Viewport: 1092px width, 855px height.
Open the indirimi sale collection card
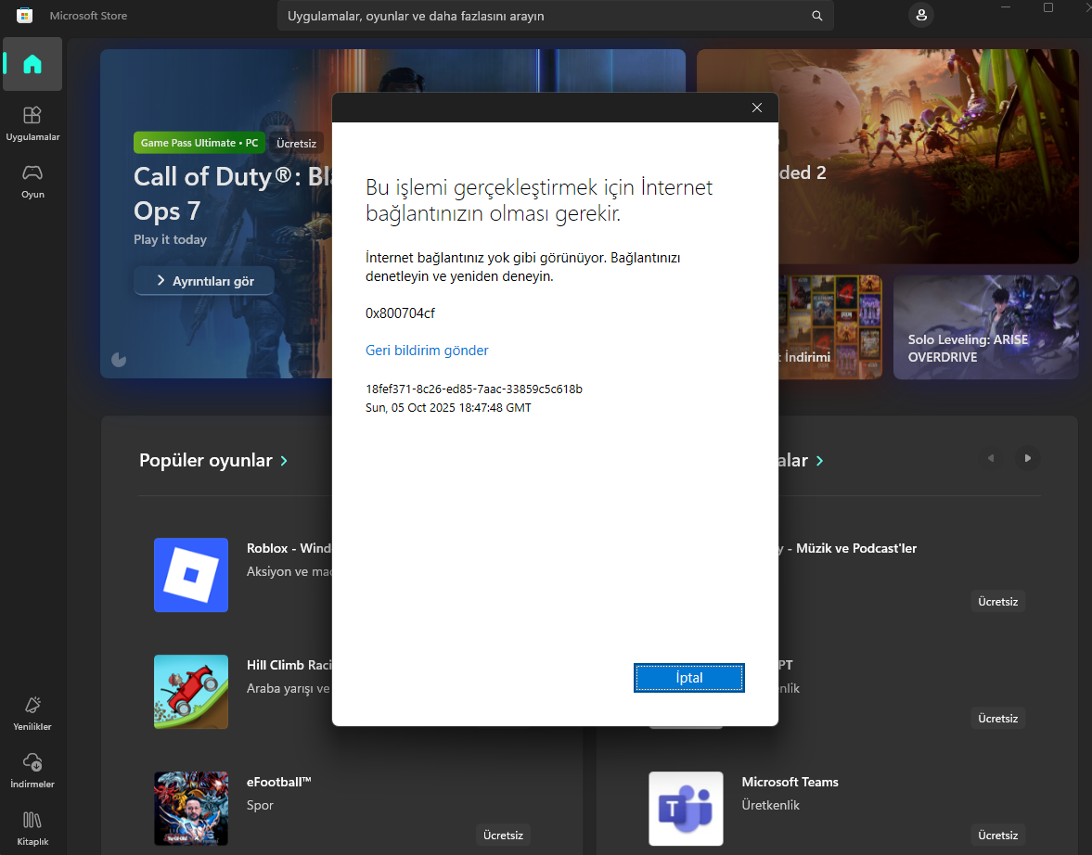830,327
